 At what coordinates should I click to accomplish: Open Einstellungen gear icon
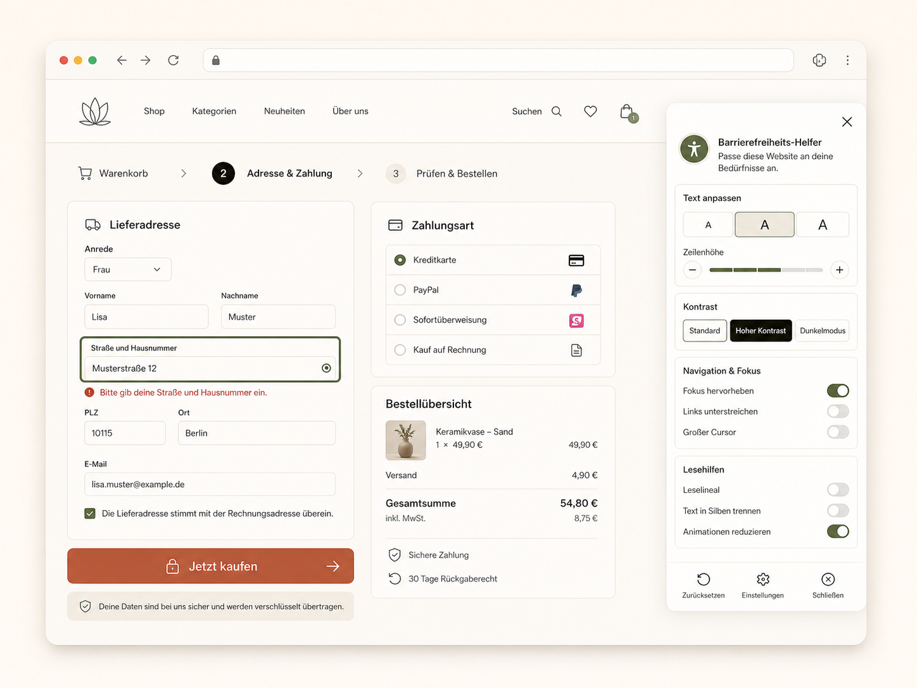(x=763, y=579)
